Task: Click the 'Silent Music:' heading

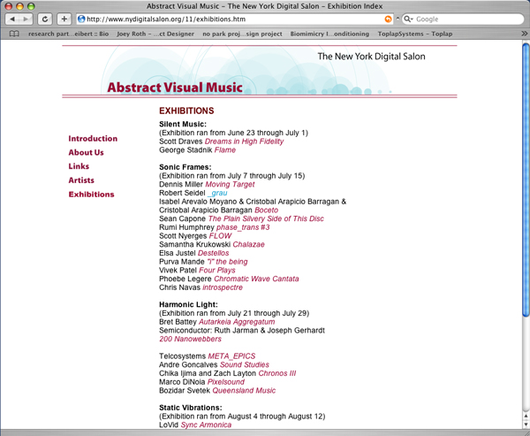Action: coord(183,124)
